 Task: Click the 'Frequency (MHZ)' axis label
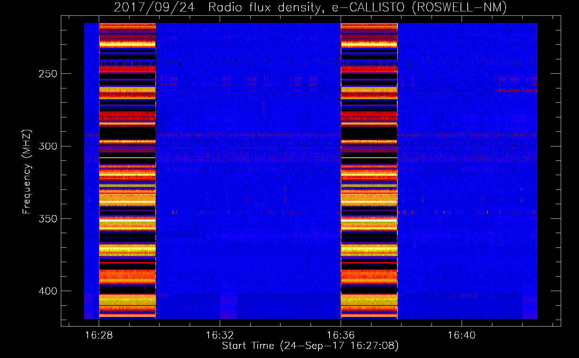coord(27,172)
